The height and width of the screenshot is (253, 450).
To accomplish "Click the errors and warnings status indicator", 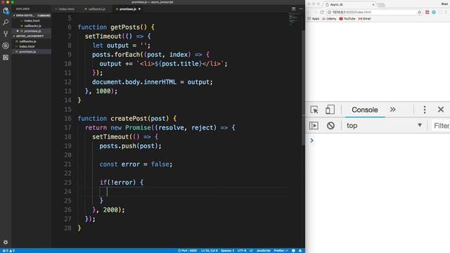I will [8, 251].
